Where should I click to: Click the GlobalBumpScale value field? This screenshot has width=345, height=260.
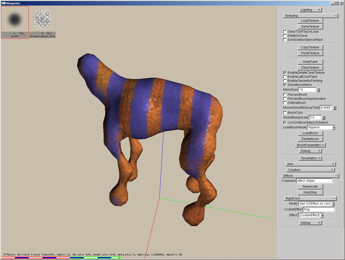[315, 117]
